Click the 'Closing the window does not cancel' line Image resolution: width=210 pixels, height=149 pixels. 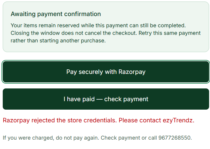pos(74,33)
